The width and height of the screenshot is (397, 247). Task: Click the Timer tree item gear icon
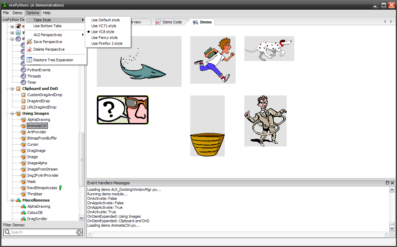point(23,82)
